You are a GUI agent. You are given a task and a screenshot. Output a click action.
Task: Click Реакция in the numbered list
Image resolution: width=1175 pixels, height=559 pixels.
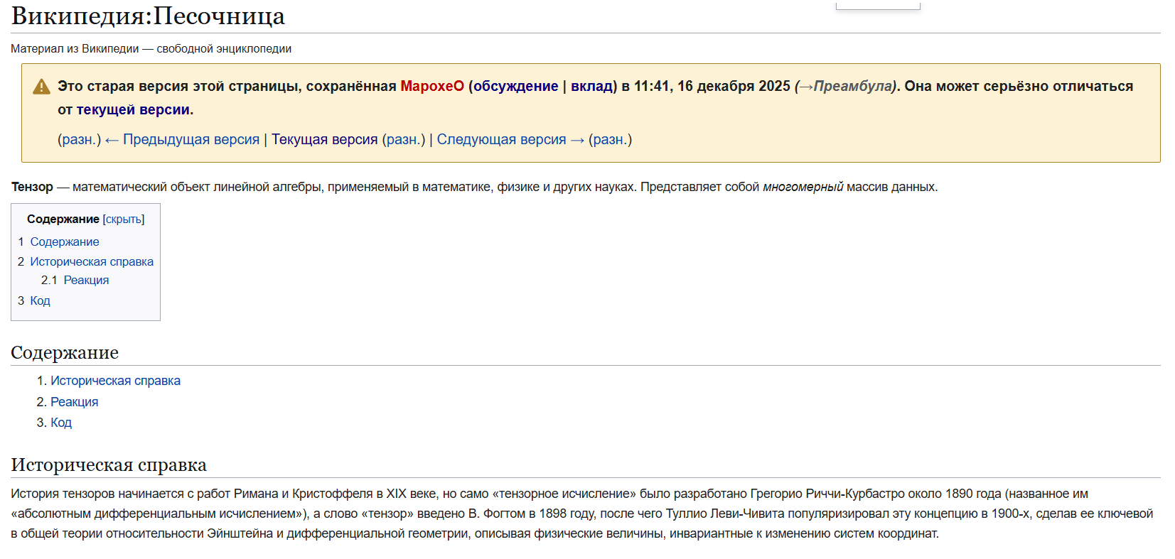click(x=74, y=402)
